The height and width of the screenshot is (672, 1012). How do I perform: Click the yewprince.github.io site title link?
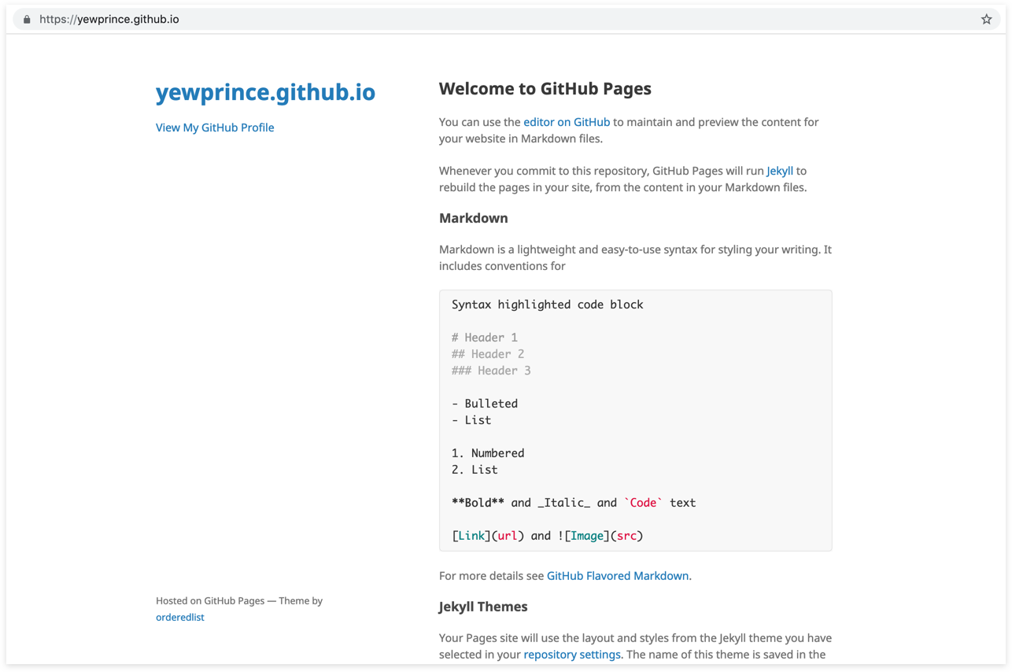[266, 92]
